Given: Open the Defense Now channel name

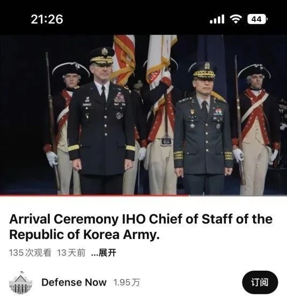Looking at the screenshot, I should coord(74,282).
